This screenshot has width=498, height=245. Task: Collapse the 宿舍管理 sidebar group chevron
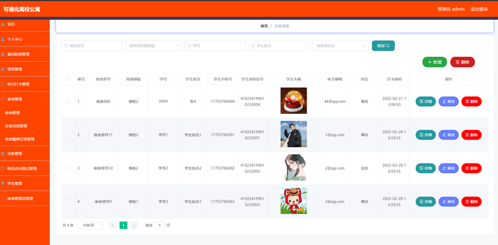tap(43, 99)
